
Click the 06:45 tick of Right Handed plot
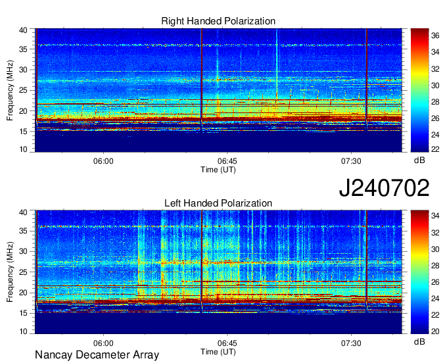pos(227,161)
